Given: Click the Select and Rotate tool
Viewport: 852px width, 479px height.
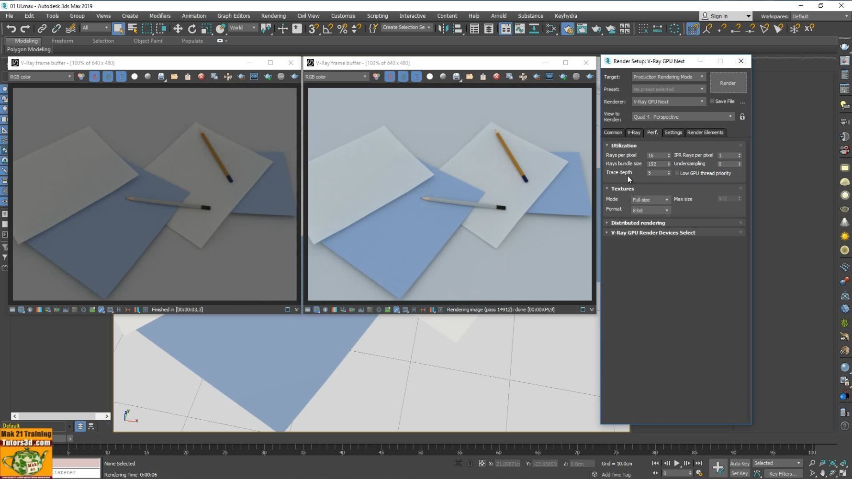Looking at the screenshot, I should pyautogui.click(x=192, y=29).
